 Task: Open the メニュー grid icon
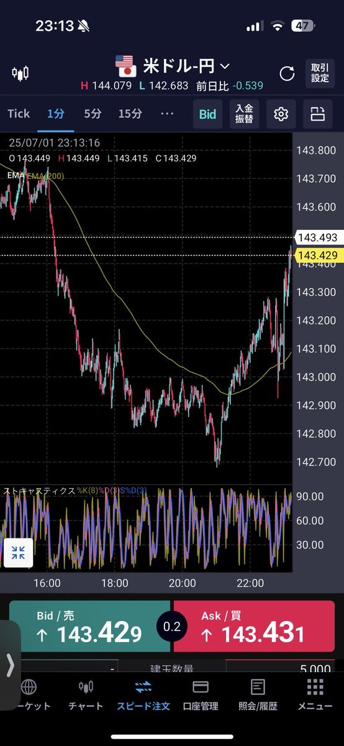click(x=315, y=687)
